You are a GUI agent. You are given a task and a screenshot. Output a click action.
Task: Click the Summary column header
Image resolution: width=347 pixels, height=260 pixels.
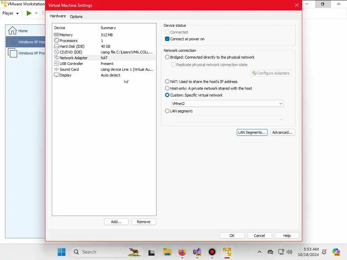(x=108, y=28)
